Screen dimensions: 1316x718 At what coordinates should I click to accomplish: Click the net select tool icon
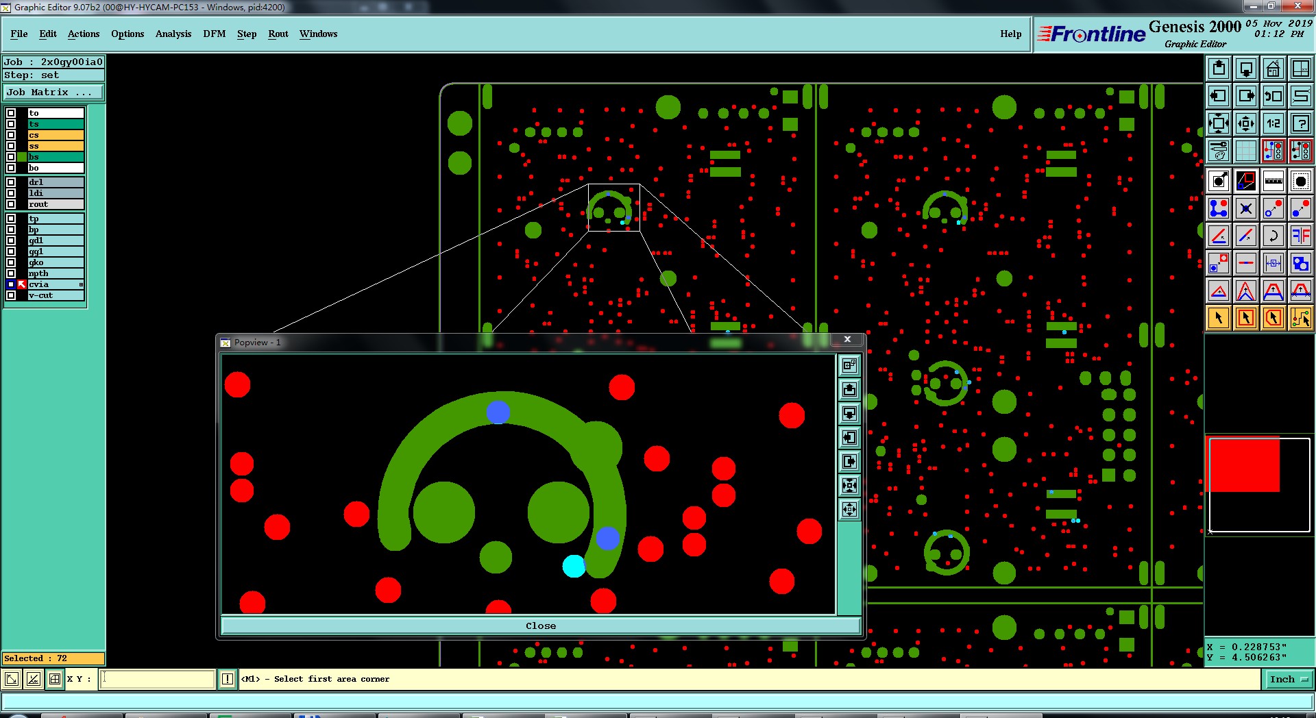pos(1301,318)
